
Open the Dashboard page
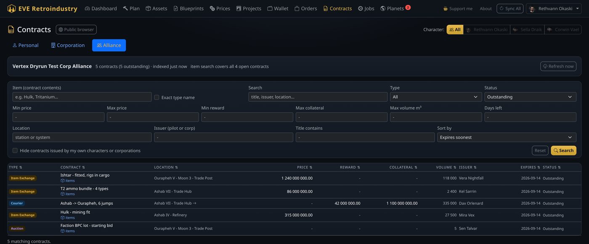point(101,8)
